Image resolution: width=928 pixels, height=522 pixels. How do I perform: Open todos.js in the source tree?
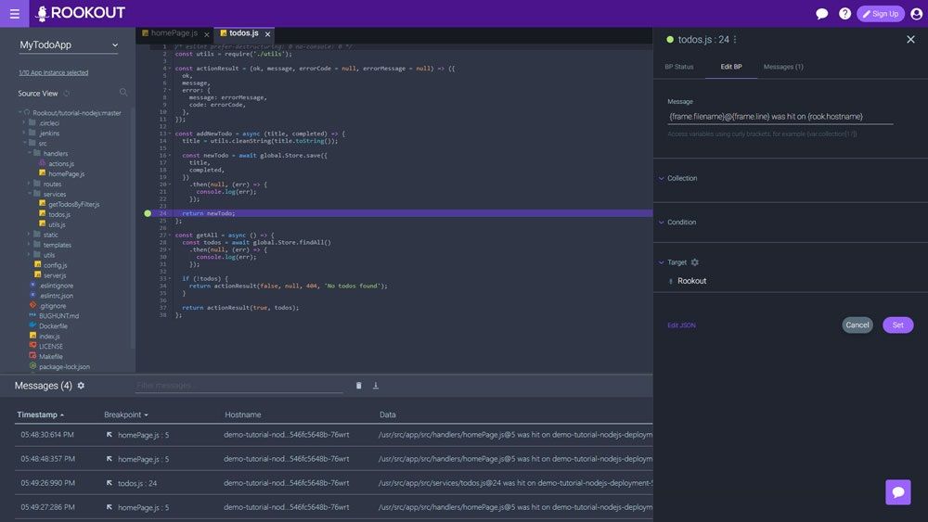pos(59,214)
